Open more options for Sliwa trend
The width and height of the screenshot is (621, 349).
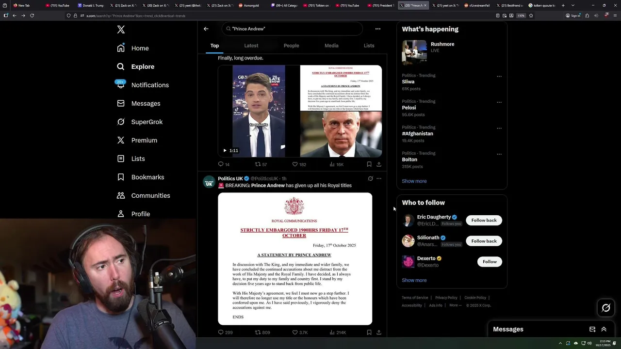click(x=499, y=76)
